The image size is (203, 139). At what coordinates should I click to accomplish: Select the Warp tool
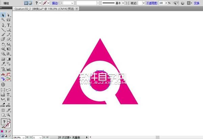tap(3, 49)
